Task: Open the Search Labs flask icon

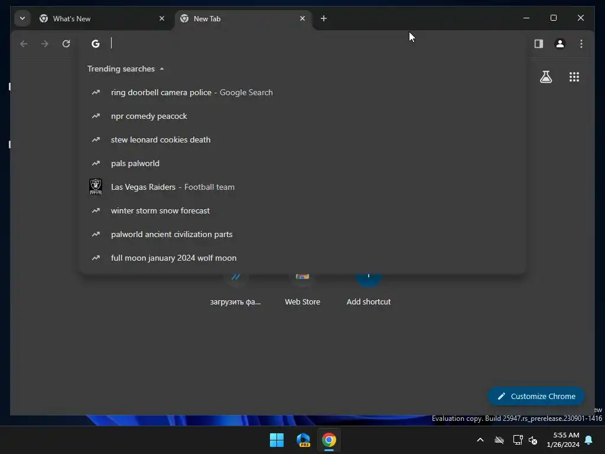Action: pyautogui.click(x=545, y=77)
